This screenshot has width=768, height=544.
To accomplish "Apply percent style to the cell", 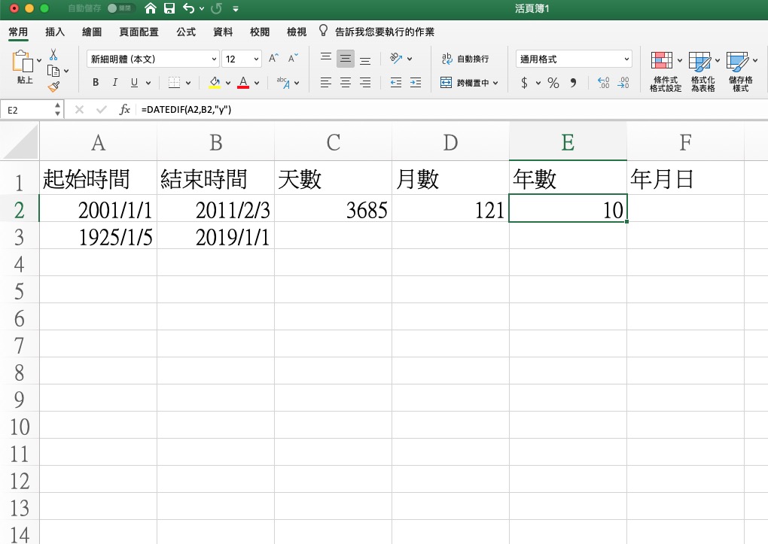I will coord(553,83).
